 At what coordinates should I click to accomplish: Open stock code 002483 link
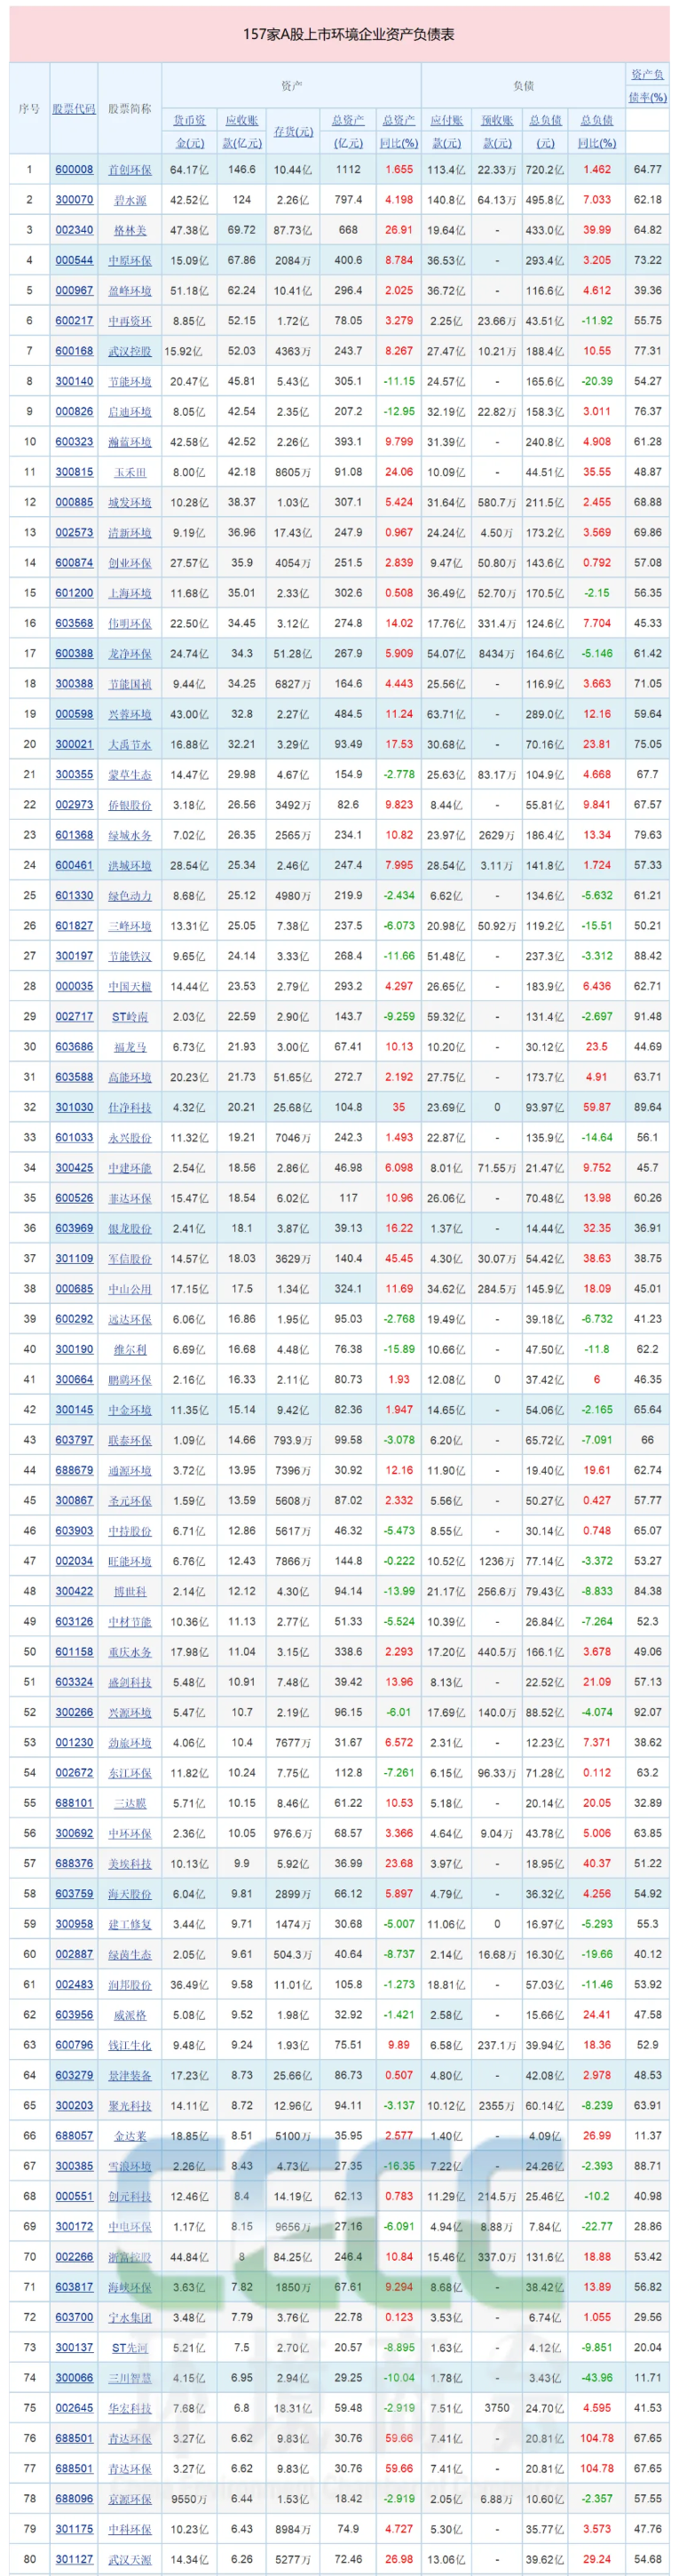(74, 1984)
